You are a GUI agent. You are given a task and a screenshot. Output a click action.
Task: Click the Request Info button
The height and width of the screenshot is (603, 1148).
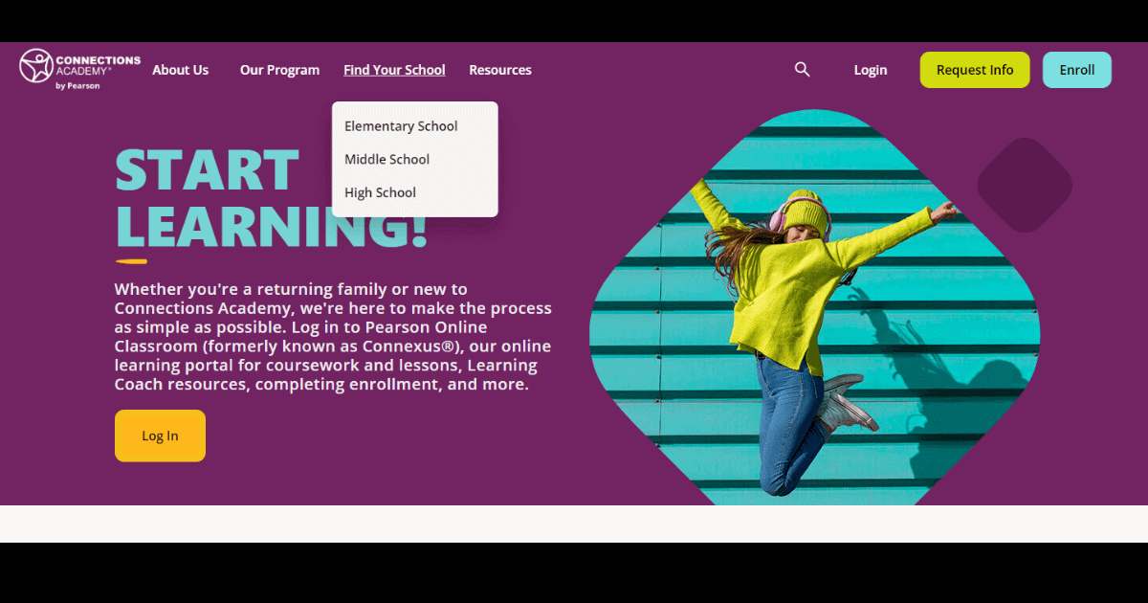(x=975, y=70)
